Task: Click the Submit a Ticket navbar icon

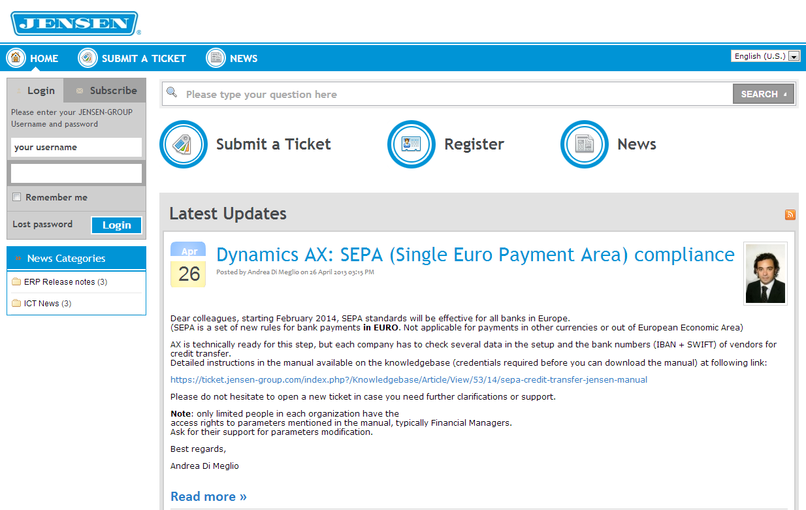Action: pos(88,58)
